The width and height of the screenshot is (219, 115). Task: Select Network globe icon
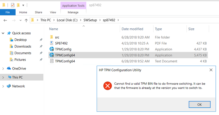tap(9, 86)
